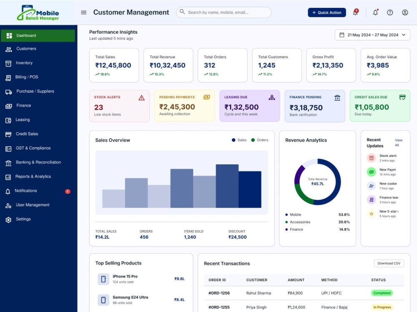Click the Credit Sales Due card icon

(402, 97)
